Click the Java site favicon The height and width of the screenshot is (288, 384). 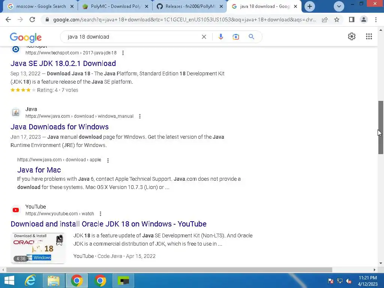pyautogui.click(x=16, y=112)
